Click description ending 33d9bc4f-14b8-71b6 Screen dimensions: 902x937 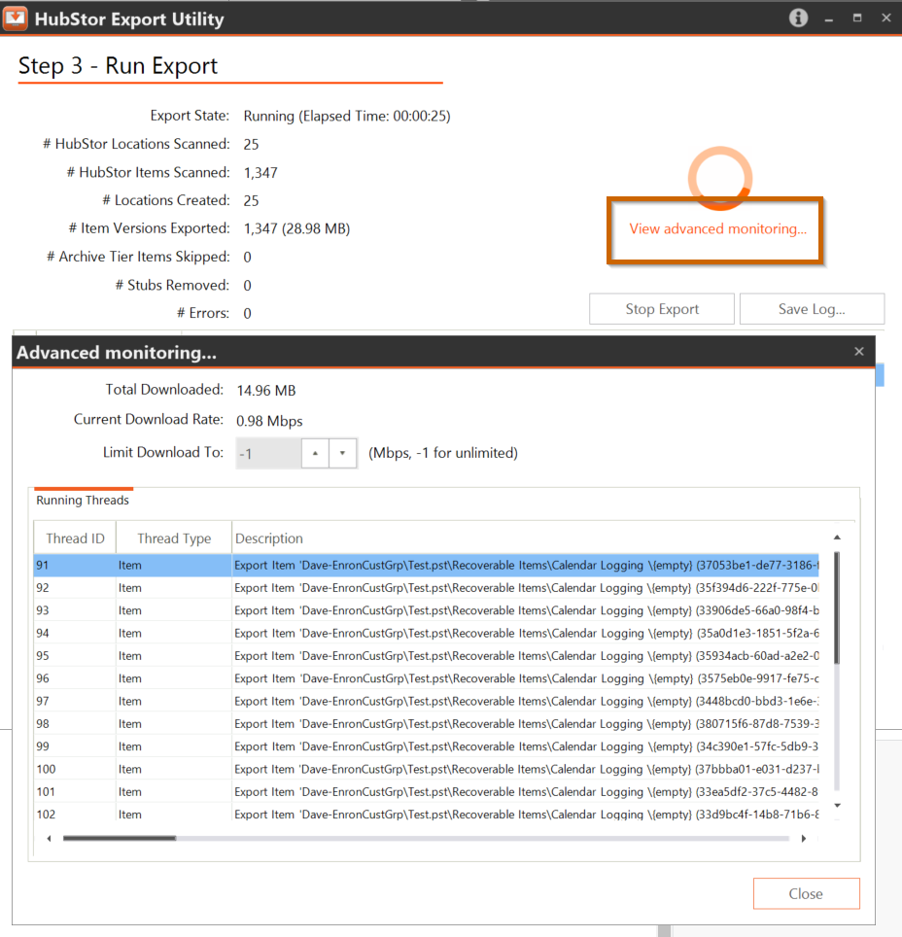click(x=526, y=815)
